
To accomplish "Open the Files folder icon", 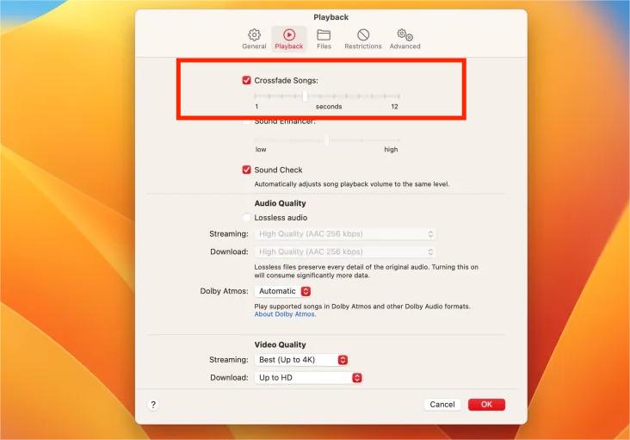I will (x=324, y=35).
